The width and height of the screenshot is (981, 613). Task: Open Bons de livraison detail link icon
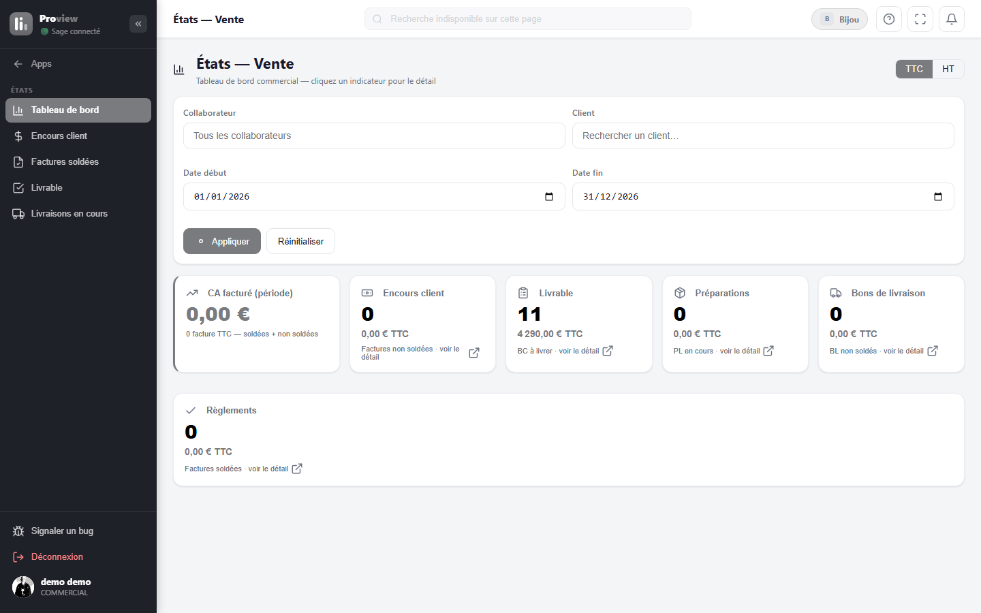click(933, 351)
